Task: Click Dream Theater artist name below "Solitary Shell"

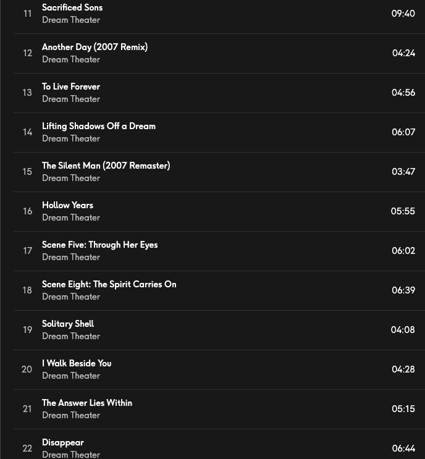Action: coord(71,336)
